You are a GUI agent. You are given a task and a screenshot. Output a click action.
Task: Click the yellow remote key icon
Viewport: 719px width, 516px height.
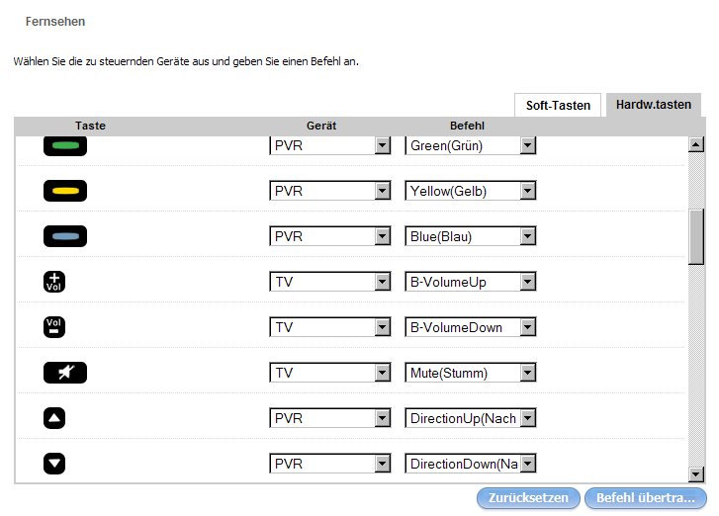pyautogui.click(x=65, y=191)
